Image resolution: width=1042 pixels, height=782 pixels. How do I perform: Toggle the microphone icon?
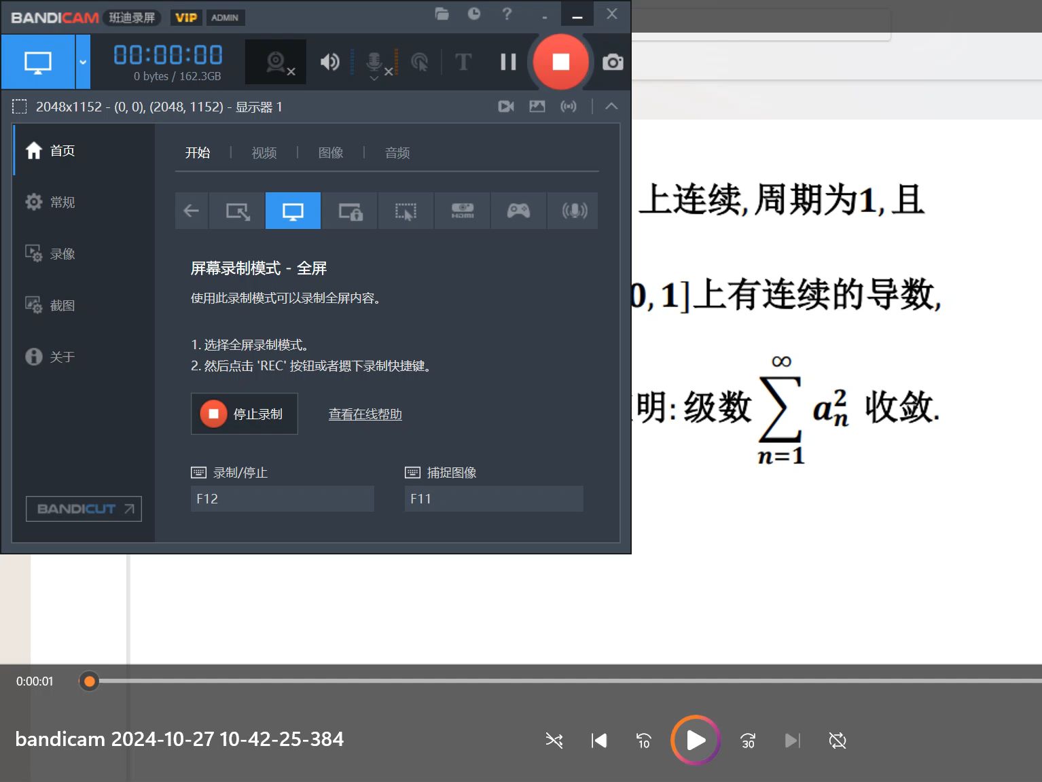(x=374, y=63)
